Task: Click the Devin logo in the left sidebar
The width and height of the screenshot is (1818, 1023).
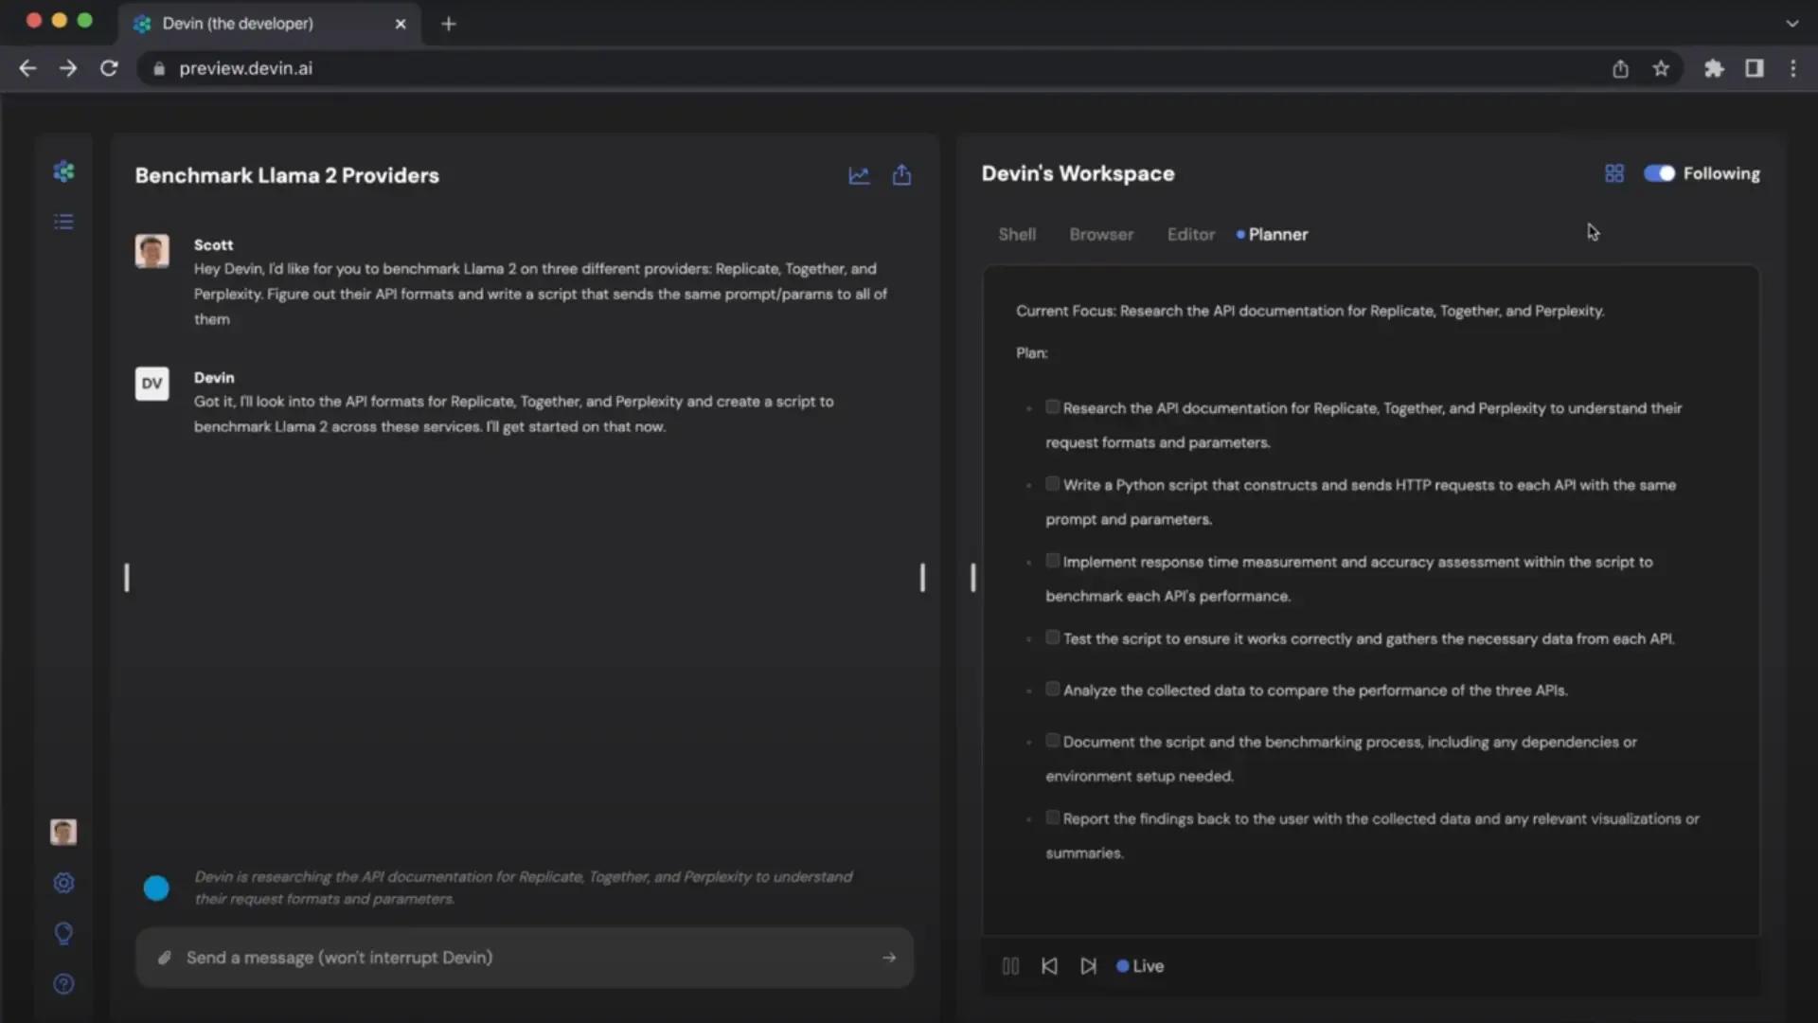Action: (x=63, y=171)
